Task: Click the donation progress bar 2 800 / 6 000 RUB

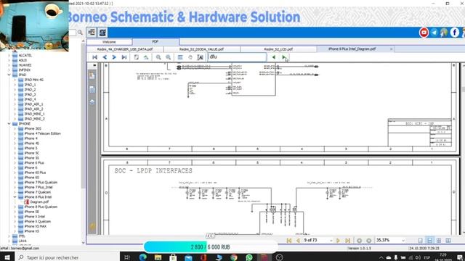Action: point(211,247)
